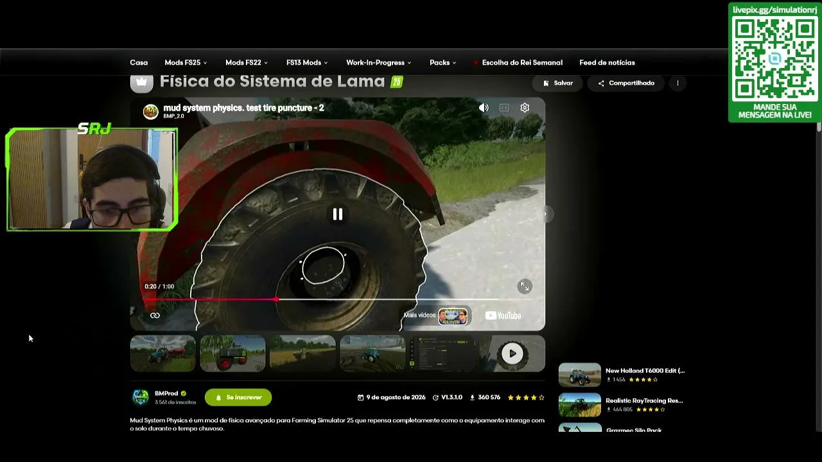Click the V1.3.1.0 version label
The height and width of the screenshot is (462, 822).
pos(448,397)
